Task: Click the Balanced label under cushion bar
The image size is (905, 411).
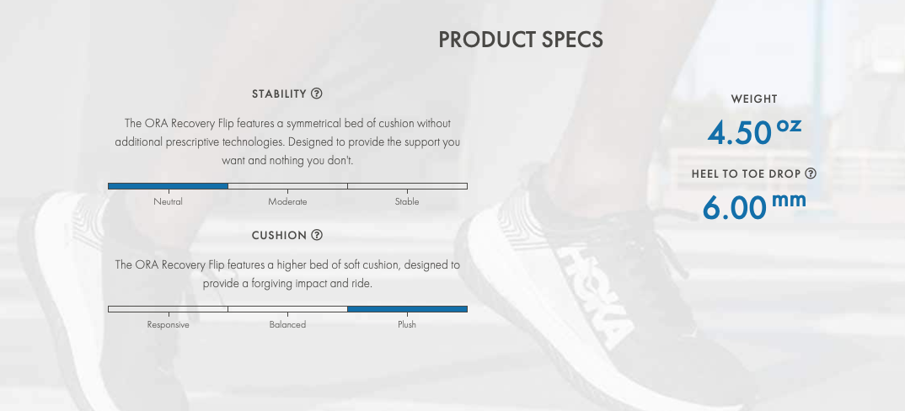Action: pyautogui.click(x=287, y=324)
